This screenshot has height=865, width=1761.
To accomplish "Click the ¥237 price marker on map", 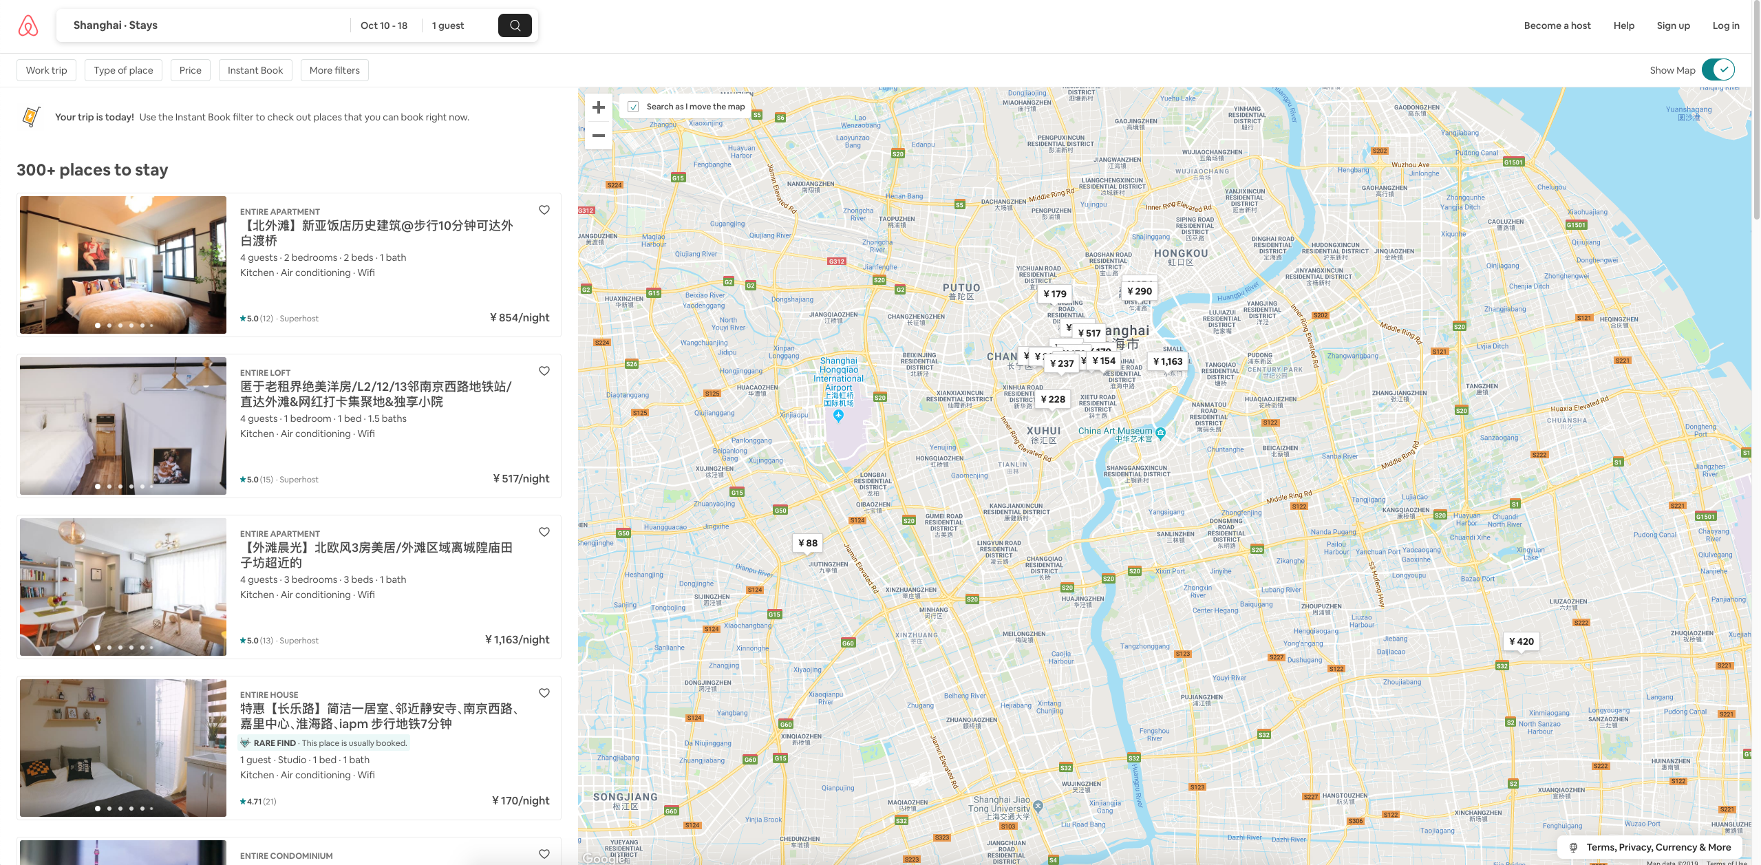I will (1062, 363).
